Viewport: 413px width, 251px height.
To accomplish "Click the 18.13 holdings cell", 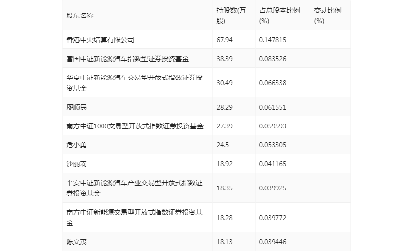I will tap(224, 242).
